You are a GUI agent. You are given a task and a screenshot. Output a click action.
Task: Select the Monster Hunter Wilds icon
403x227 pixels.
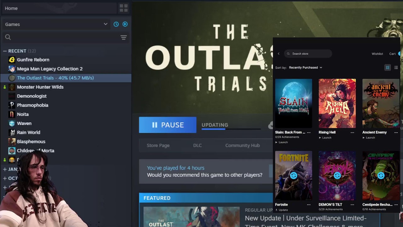(12, 87)
